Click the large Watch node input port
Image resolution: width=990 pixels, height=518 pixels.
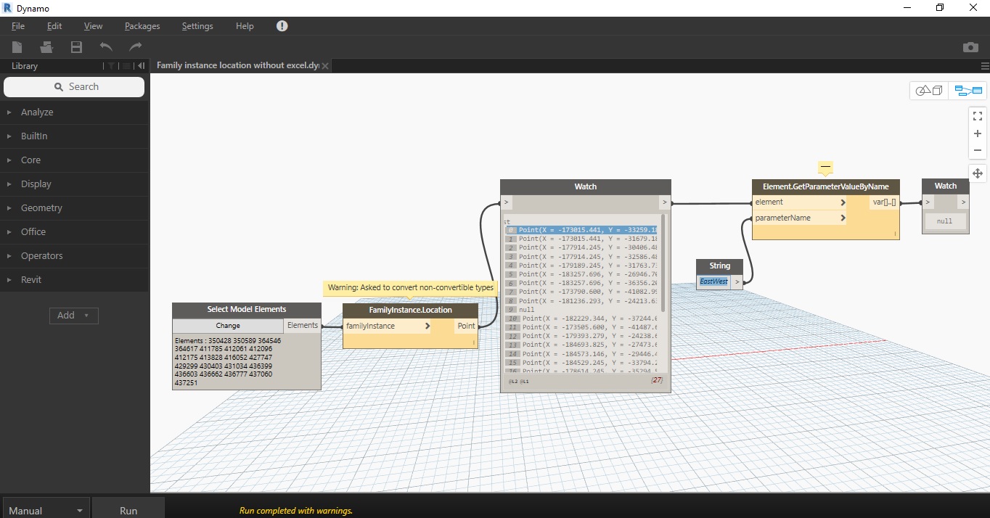point(507,202)
